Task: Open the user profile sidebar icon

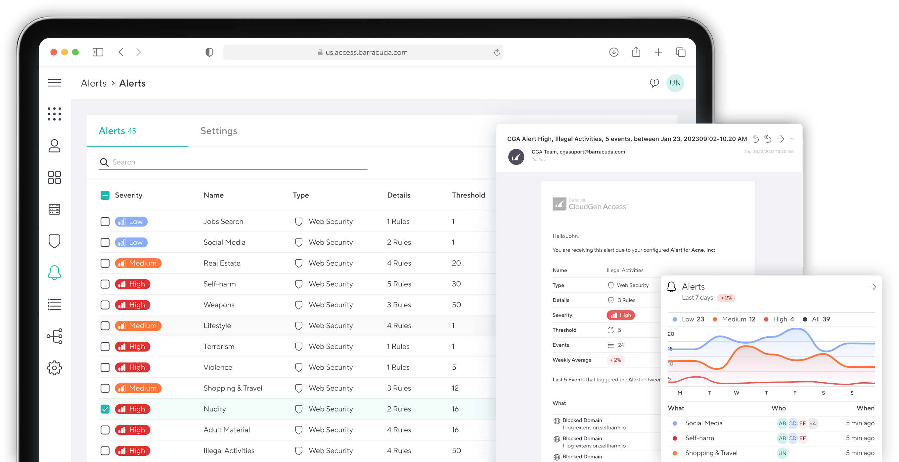Action: (x=54, y=146)
